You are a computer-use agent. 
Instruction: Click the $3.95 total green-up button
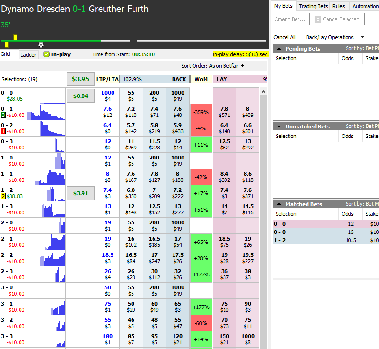pyautogui.click(x=81, y=79)
